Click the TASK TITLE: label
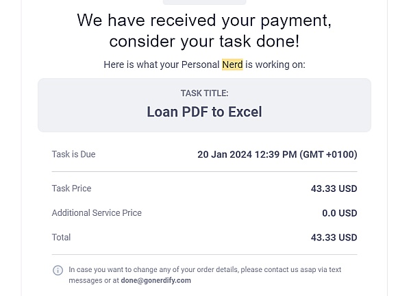This screenshot has height=296, width=411. [x=204, y=93]
